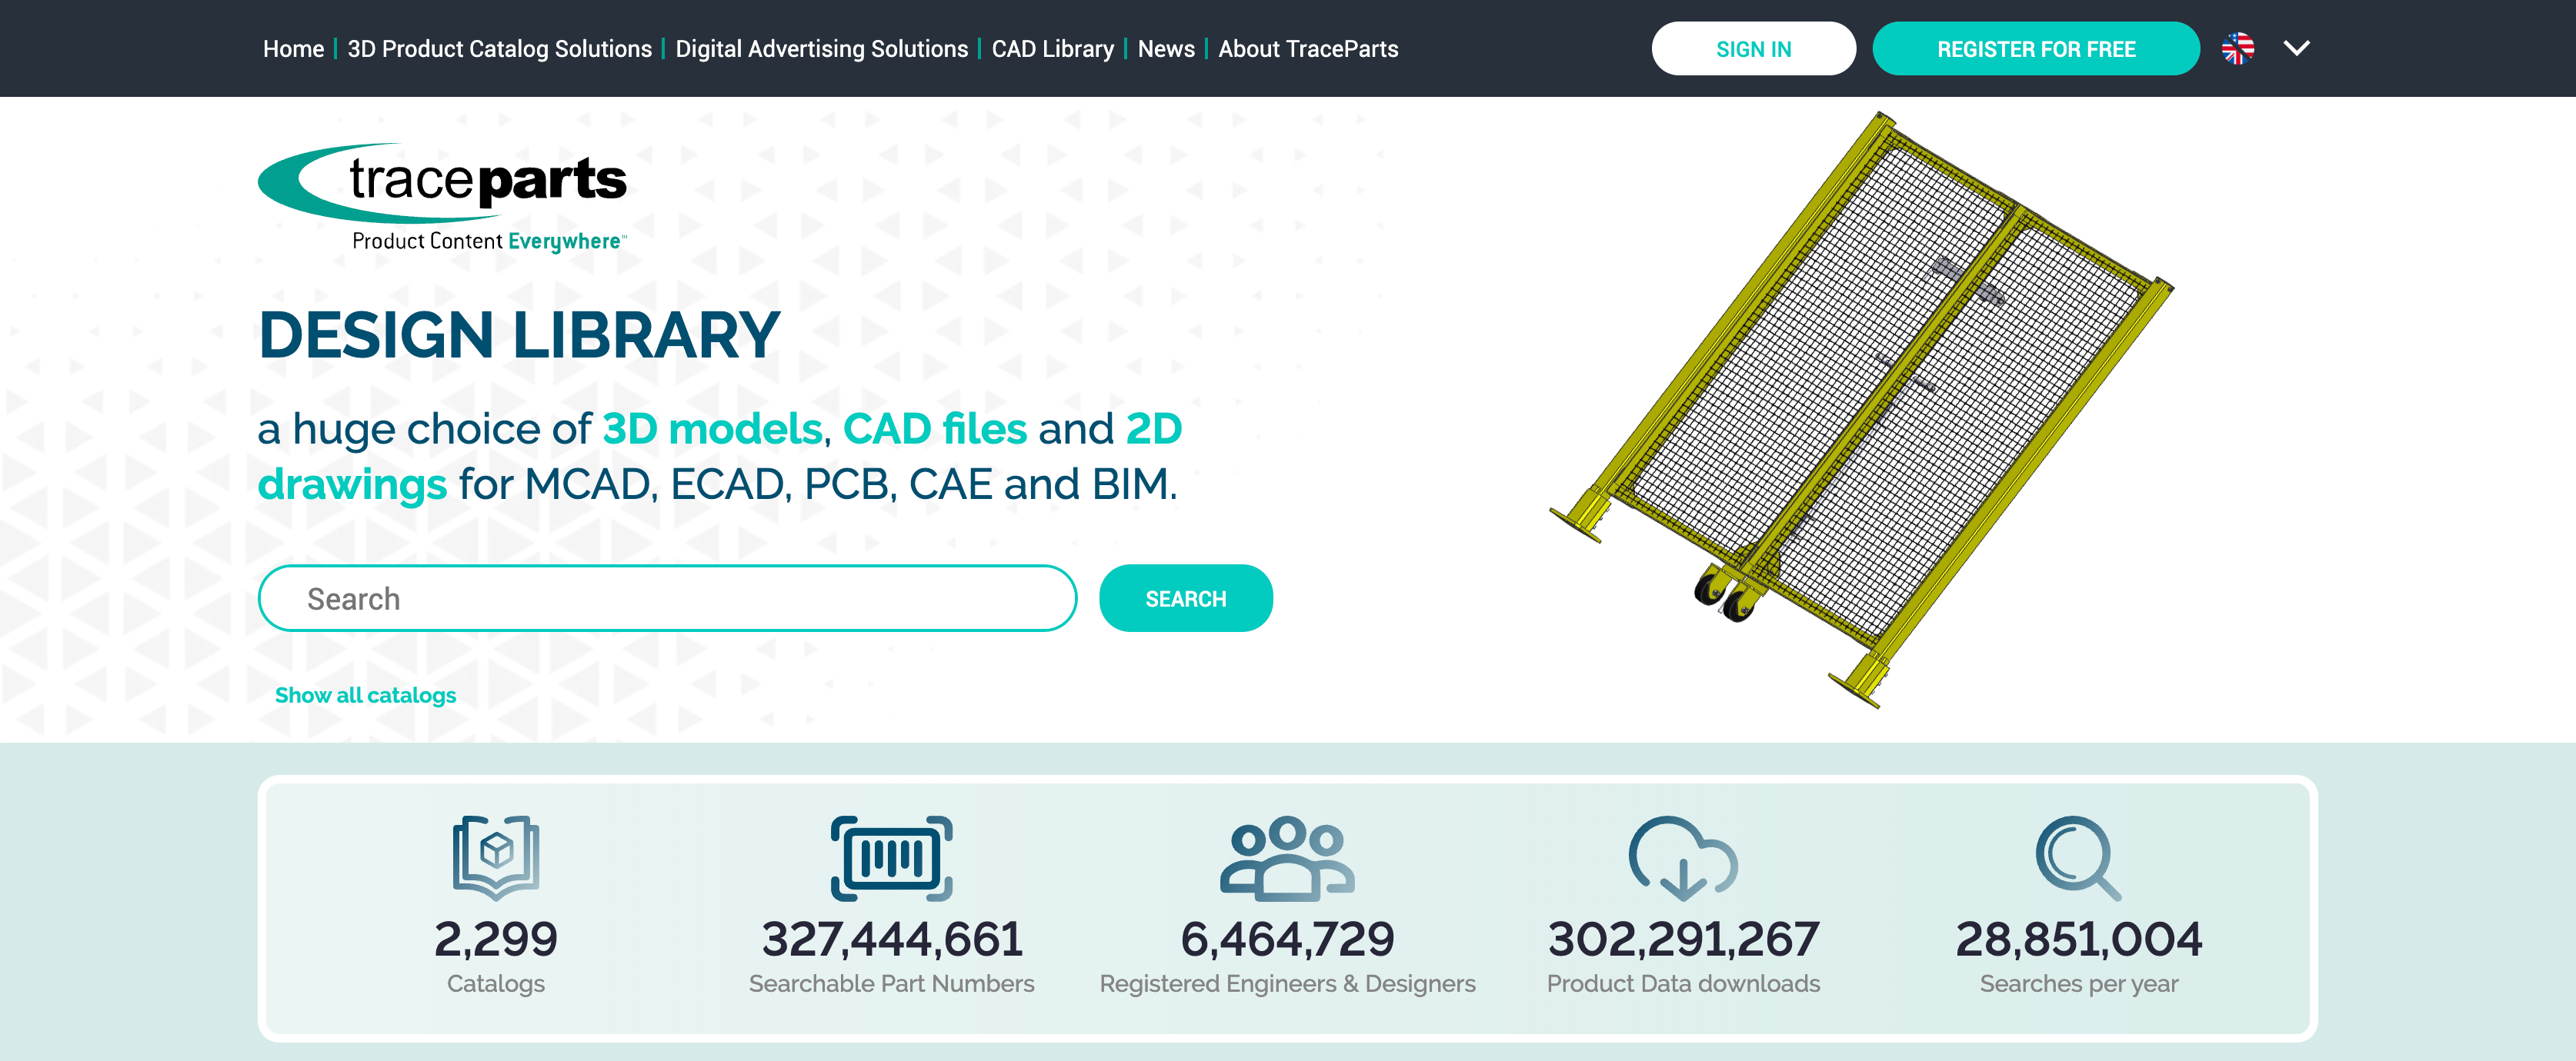This screenshot has width=2576, height=1061.
Task: Click the barcode Searchable Part Numbers icon
Action: (891, 858)
